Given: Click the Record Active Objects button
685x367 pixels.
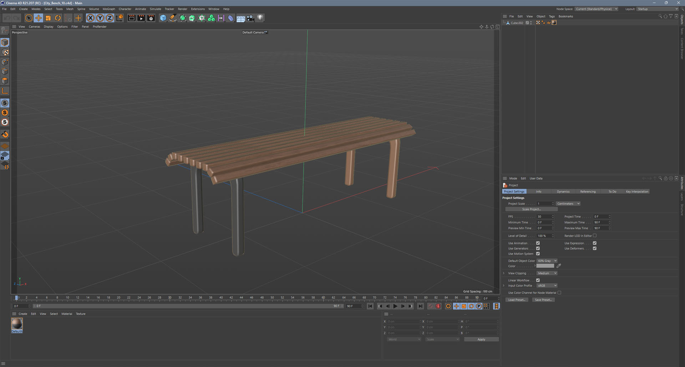Looking at the screenshot, I should [431, 306].
